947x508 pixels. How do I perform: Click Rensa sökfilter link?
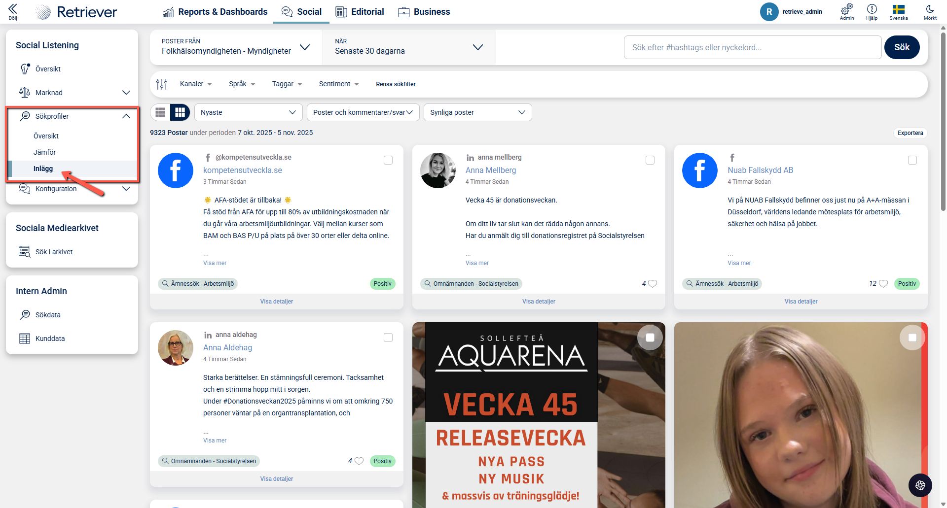tap(396, 84)
